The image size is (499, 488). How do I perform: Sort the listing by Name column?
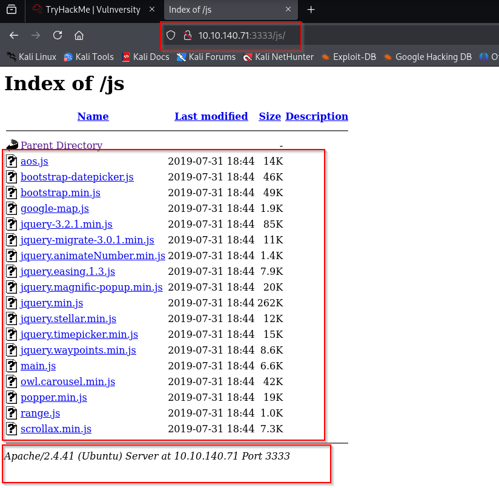pos(93,116)
